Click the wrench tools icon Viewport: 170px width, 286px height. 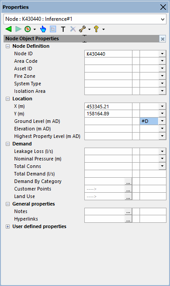83,29
